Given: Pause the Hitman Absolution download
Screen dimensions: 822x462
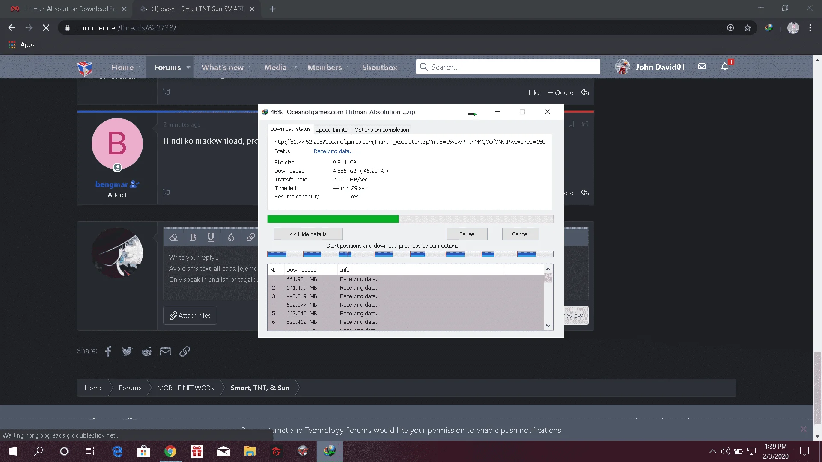Looking at the screenshot, I should coord(467,234).
